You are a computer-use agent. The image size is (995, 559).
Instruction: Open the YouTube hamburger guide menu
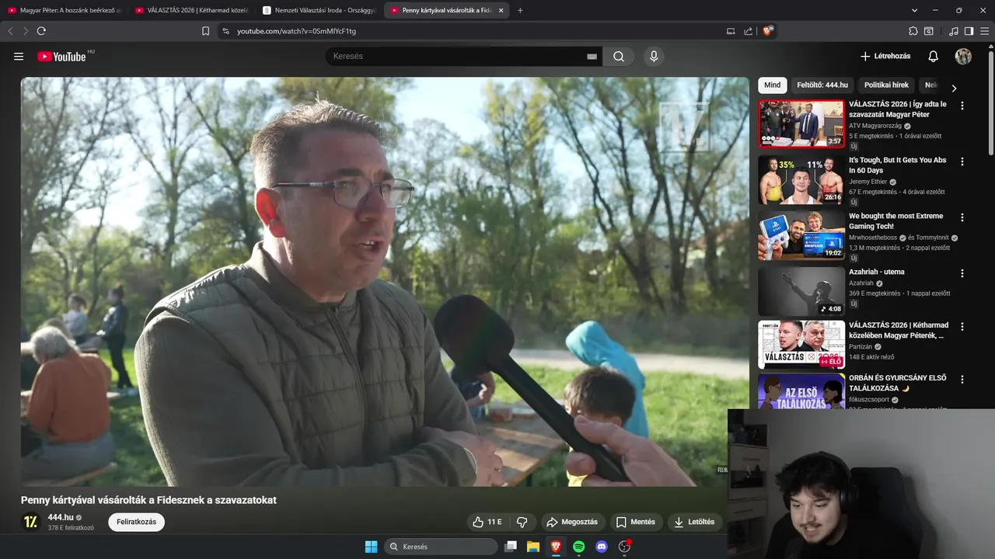coord(19,57)
